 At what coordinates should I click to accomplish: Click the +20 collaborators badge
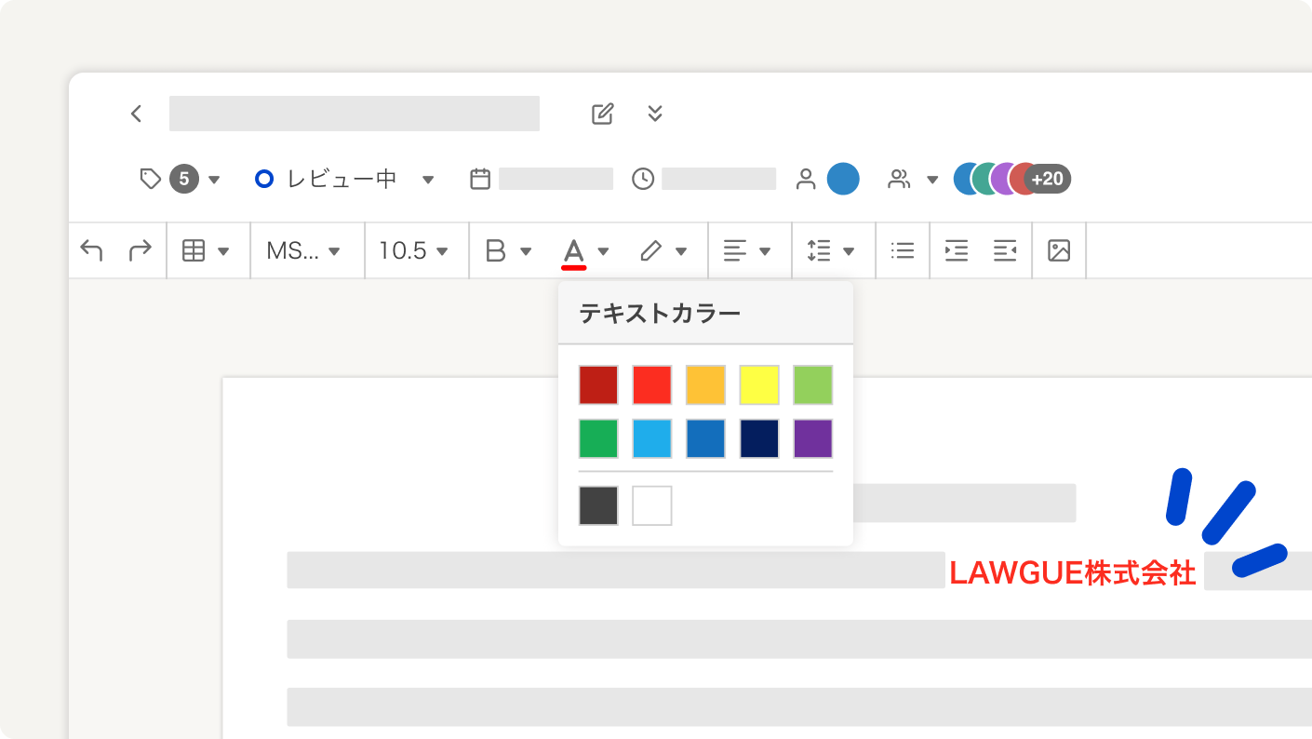1048,179
